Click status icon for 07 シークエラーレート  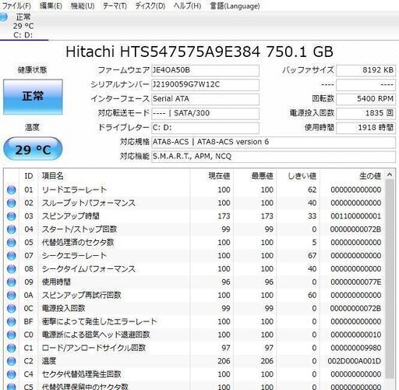11,256
